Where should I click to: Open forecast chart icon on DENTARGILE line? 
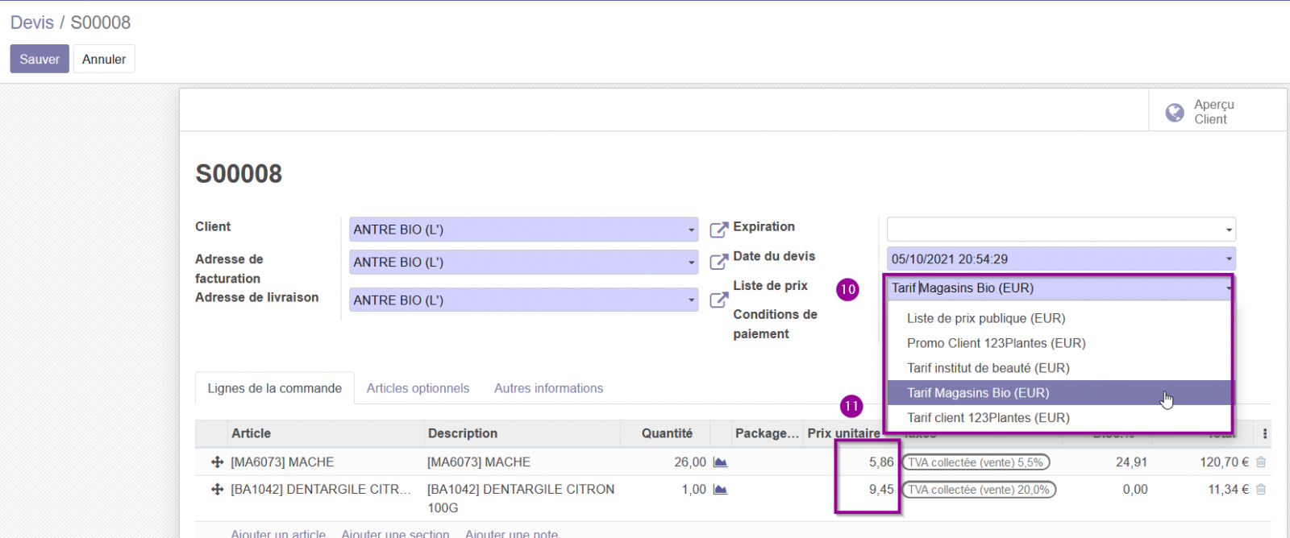(720, 489)
